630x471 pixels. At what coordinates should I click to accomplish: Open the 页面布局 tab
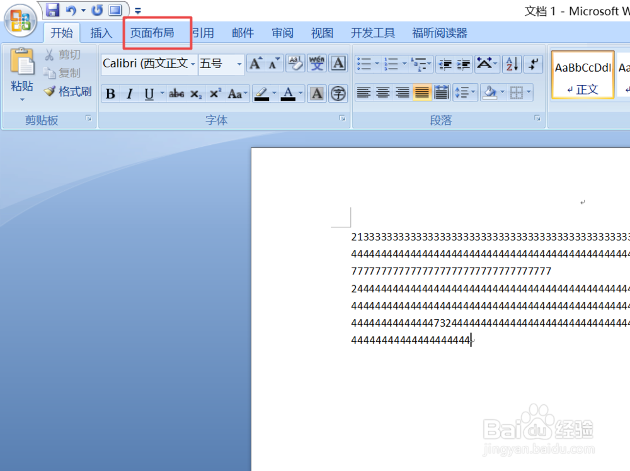pos(152,33)
